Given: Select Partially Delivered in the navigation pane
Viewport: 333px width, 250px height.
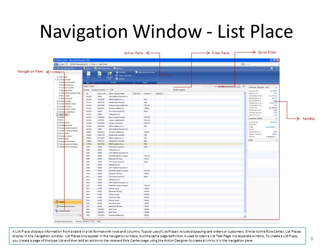Looking at the screenshot, I should coord(67,85).
